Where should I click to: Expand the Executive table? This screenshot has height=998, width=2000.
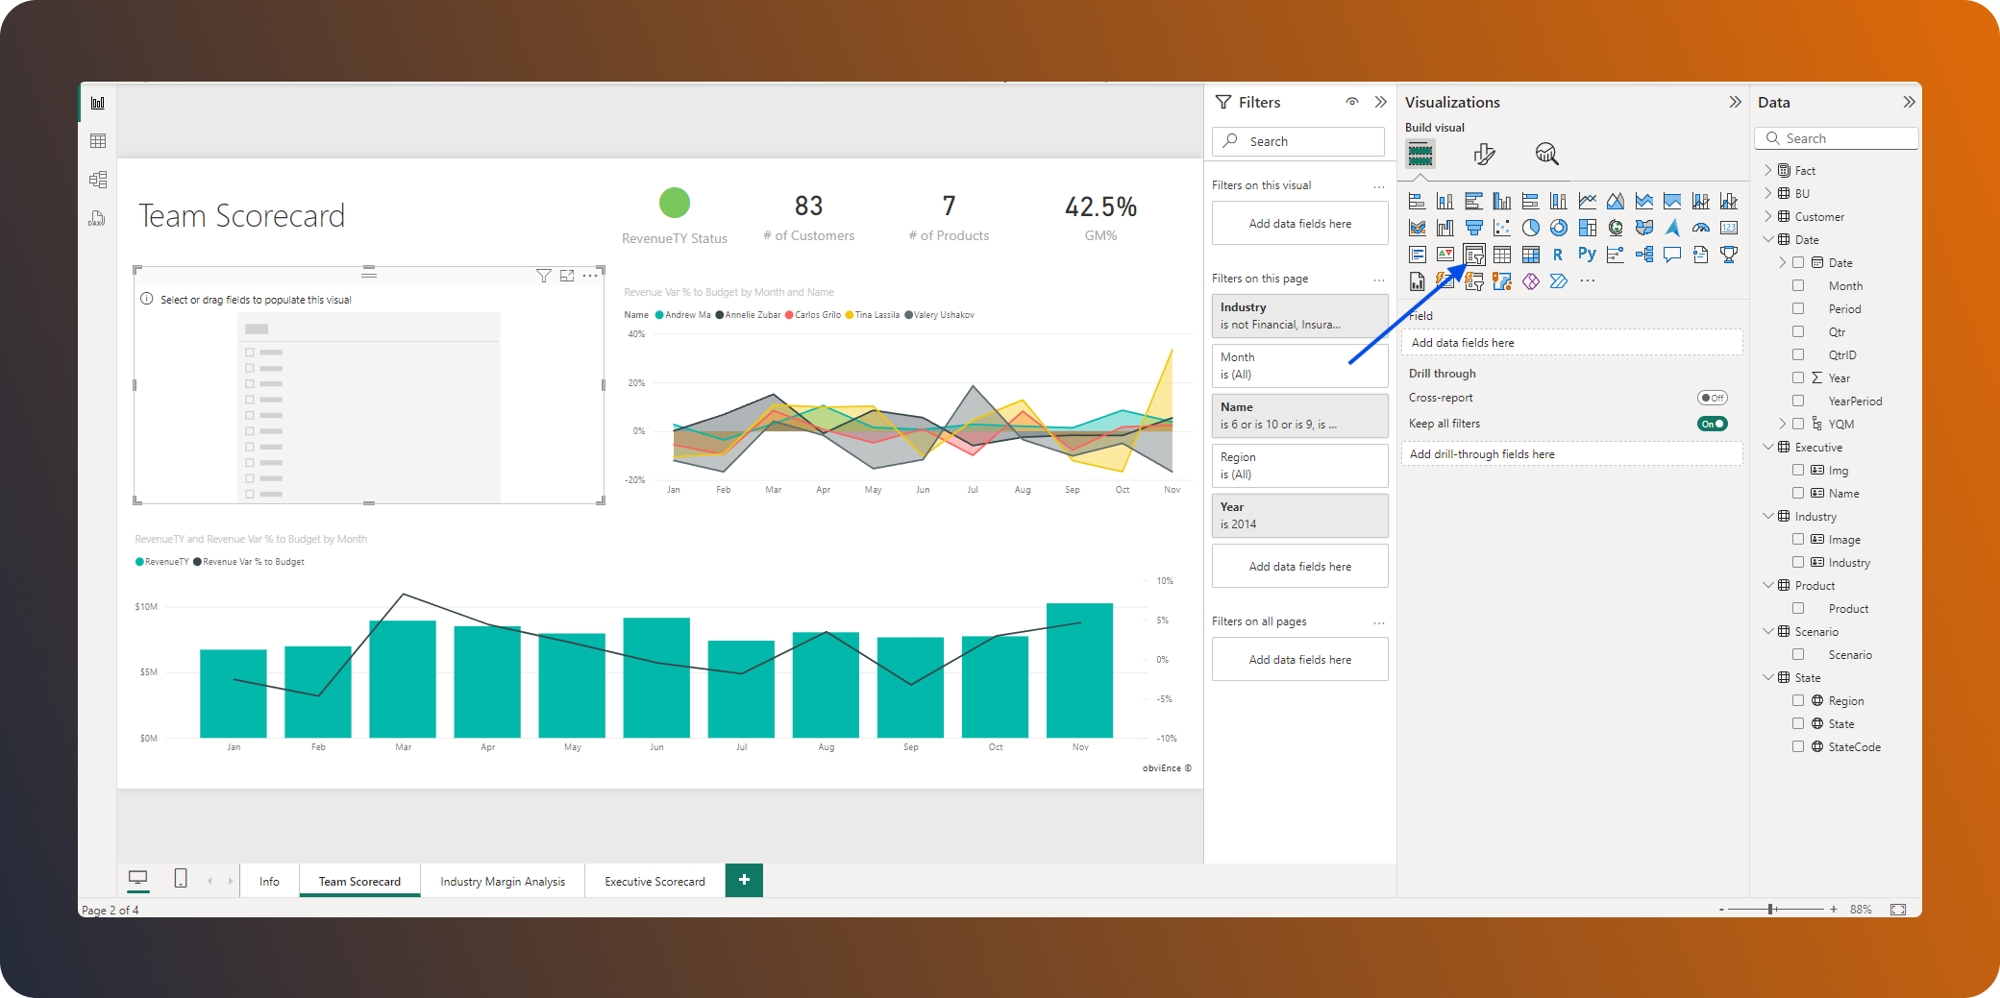point(1768,447)
